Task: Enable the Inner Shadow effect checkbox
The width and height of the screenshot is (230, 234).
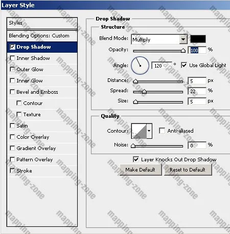Action: tap(12, 58)
